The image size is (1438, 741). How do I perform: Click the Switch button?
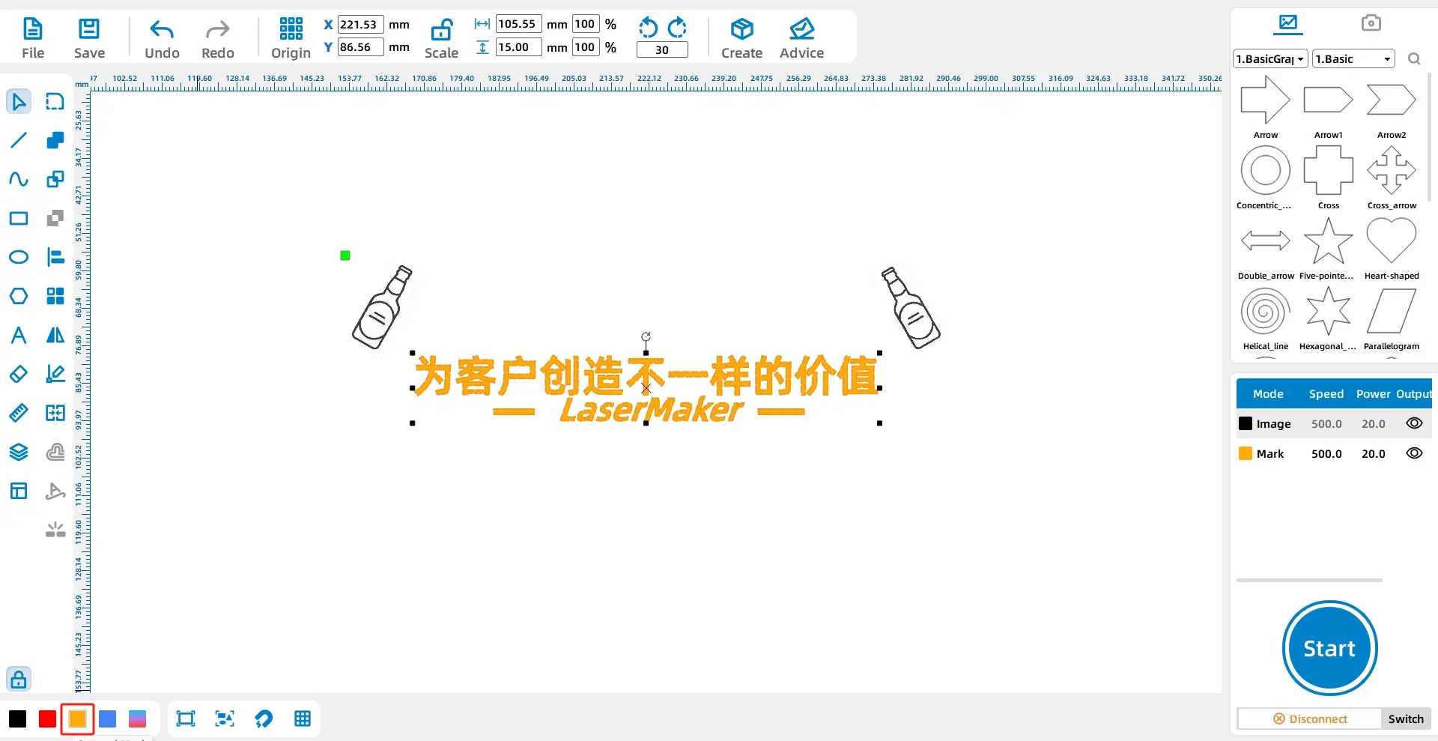tap(1406, 719)
